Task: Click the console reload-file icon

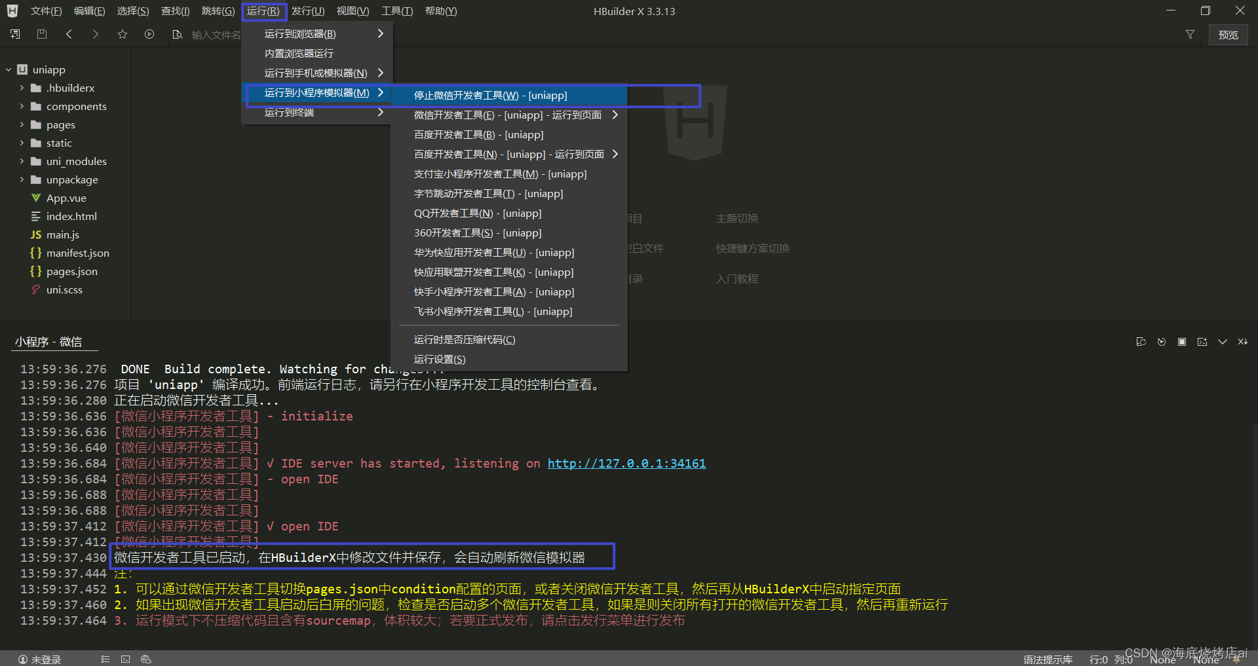Action: tap(1141, 342)
